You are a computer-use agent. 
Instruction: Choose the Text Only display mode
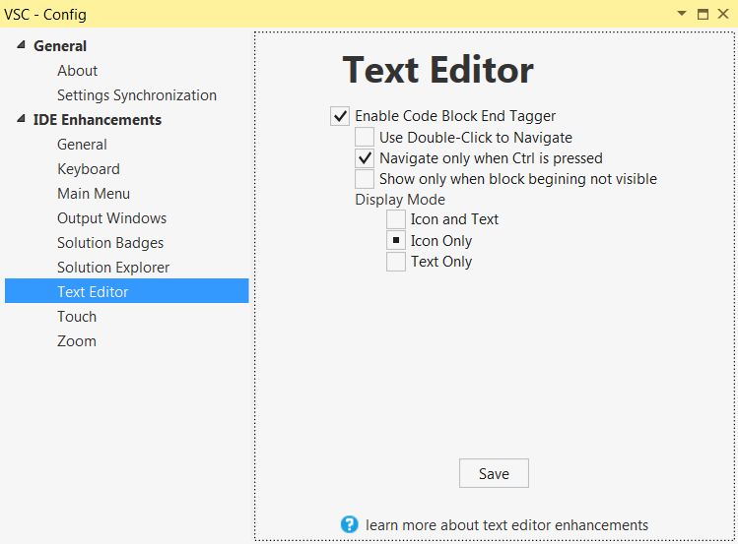point(396,262)
